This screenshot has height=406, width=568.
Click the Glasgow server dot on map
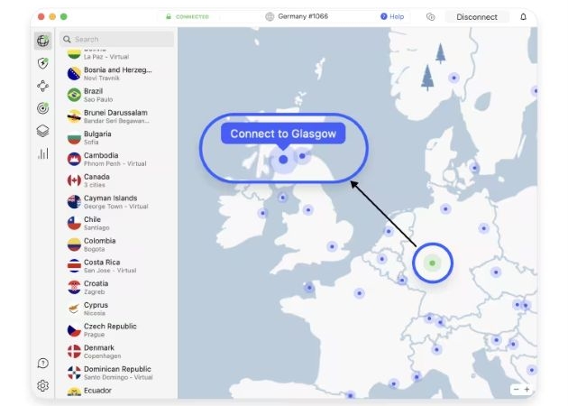click(x=283, y=159)
